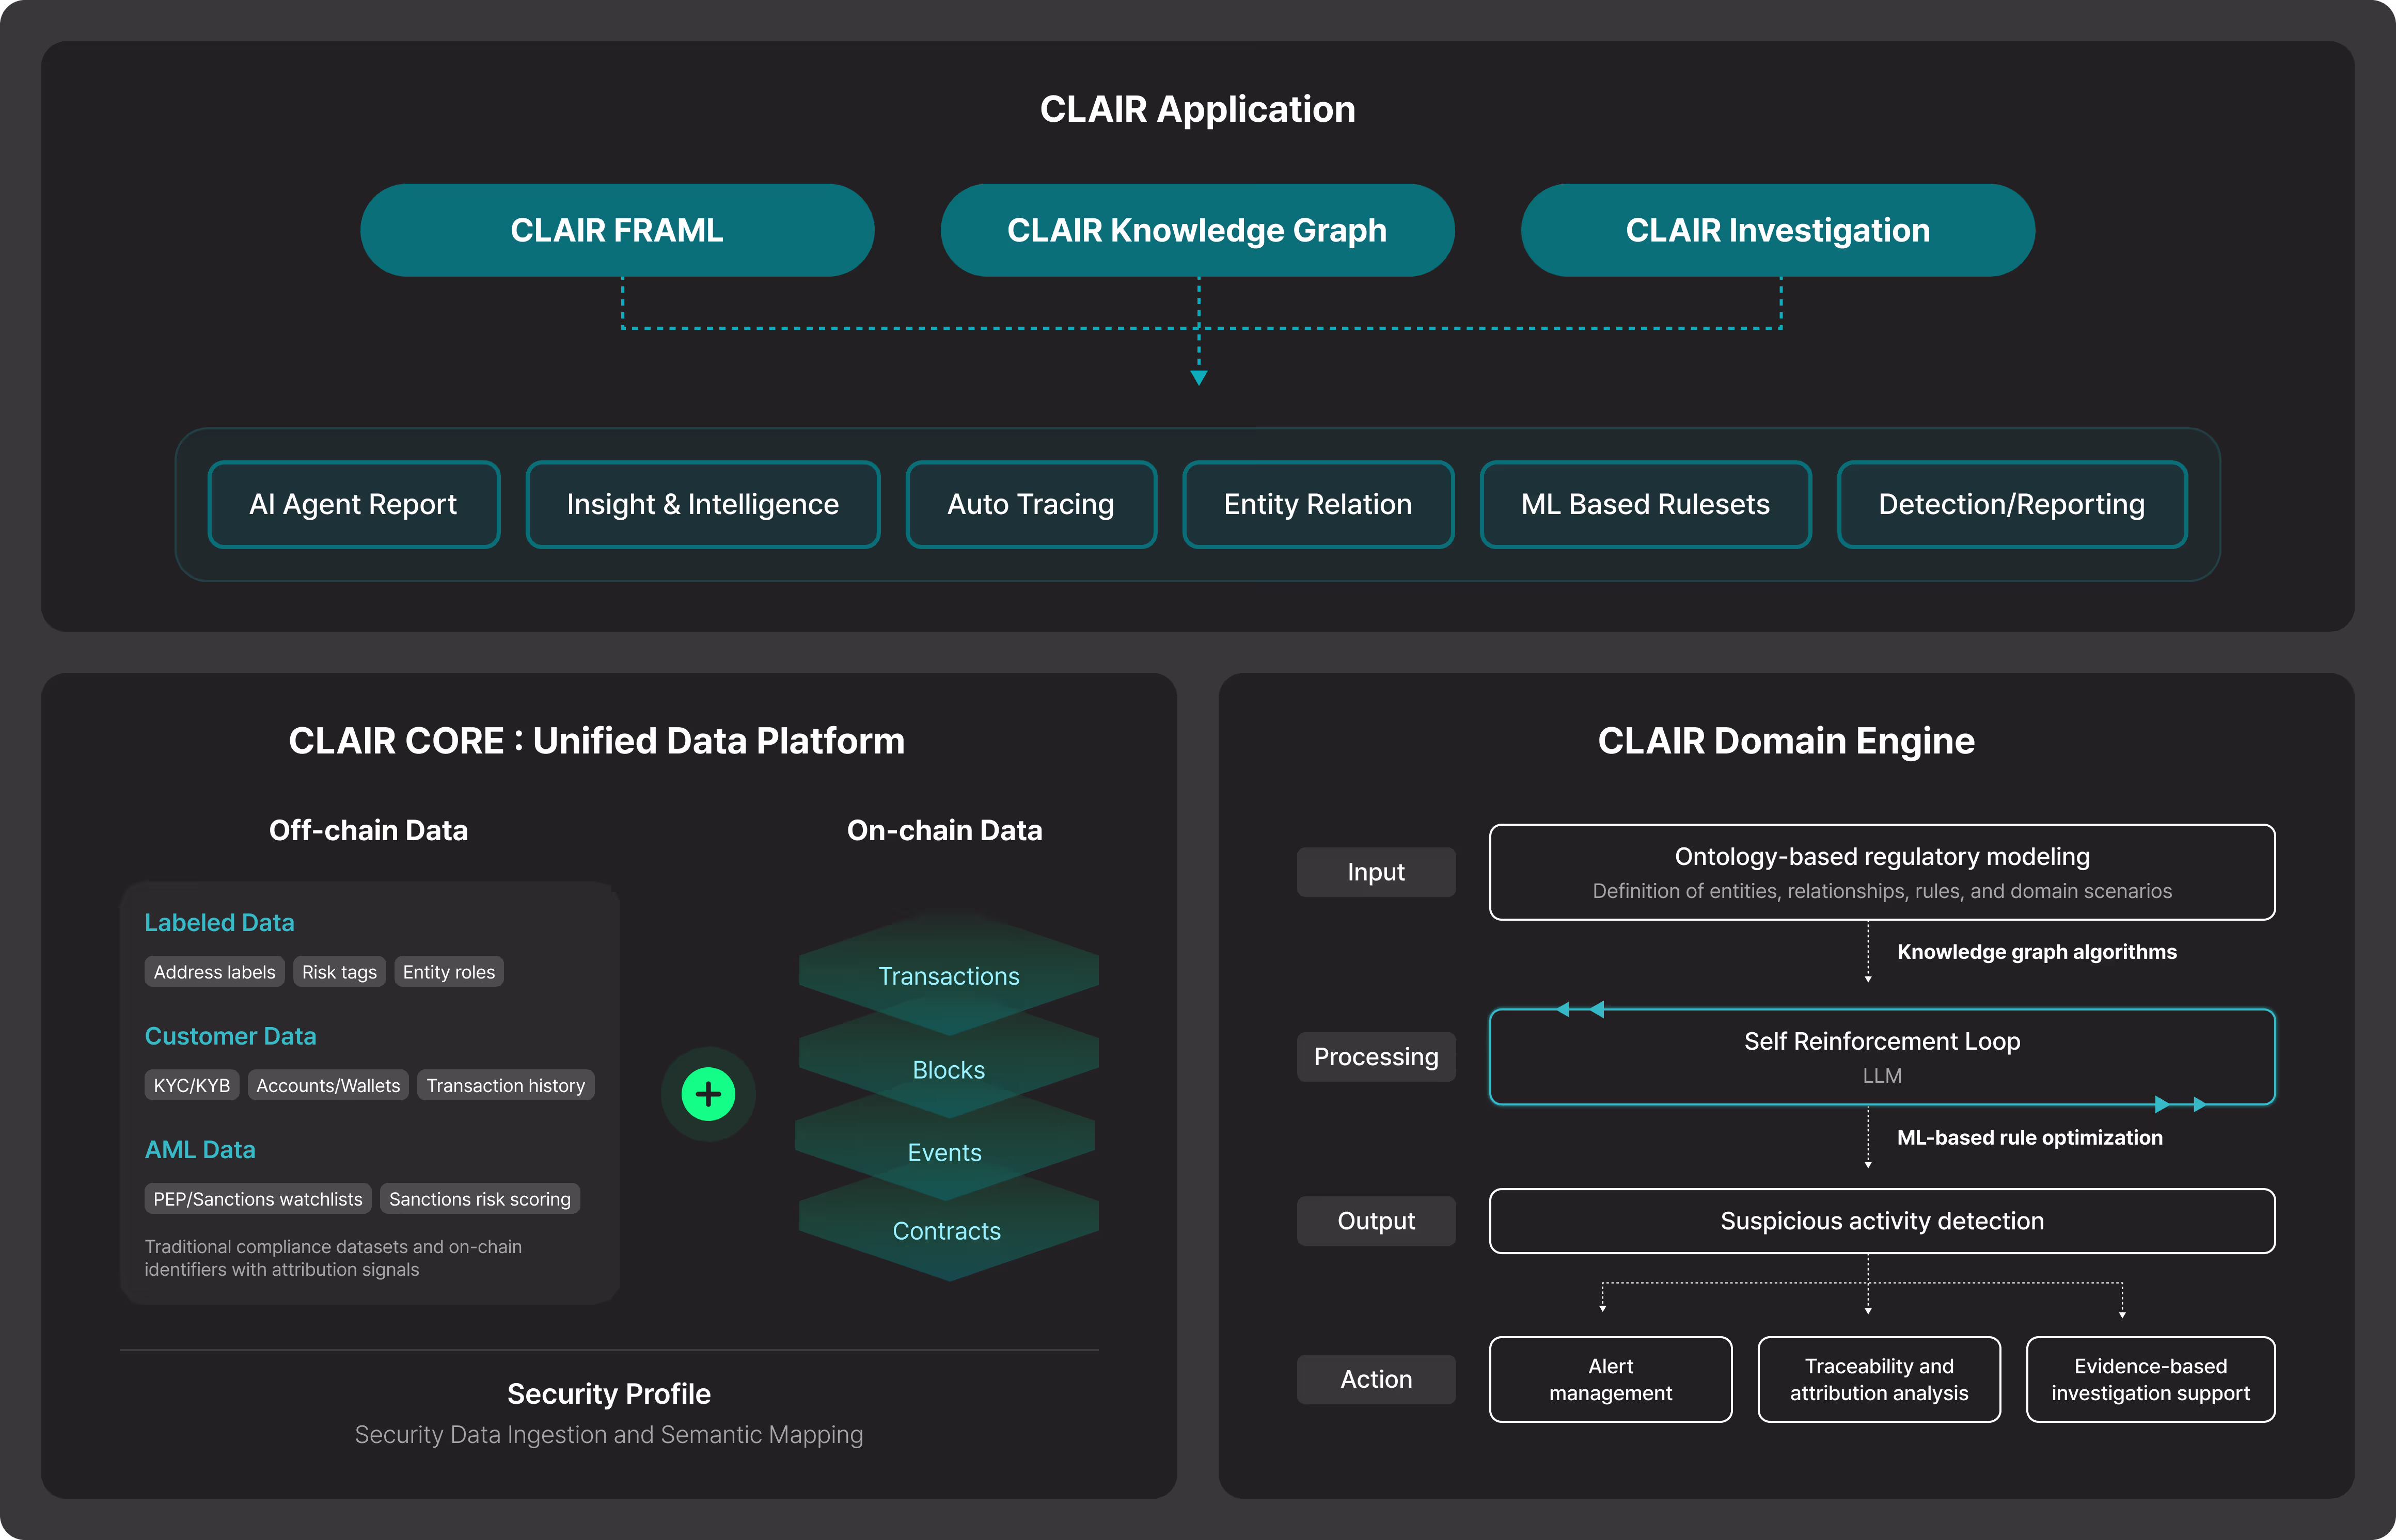This screenshot has height=1540, width=2396.
Task: Click the green plus icon
Action: 707,1094
